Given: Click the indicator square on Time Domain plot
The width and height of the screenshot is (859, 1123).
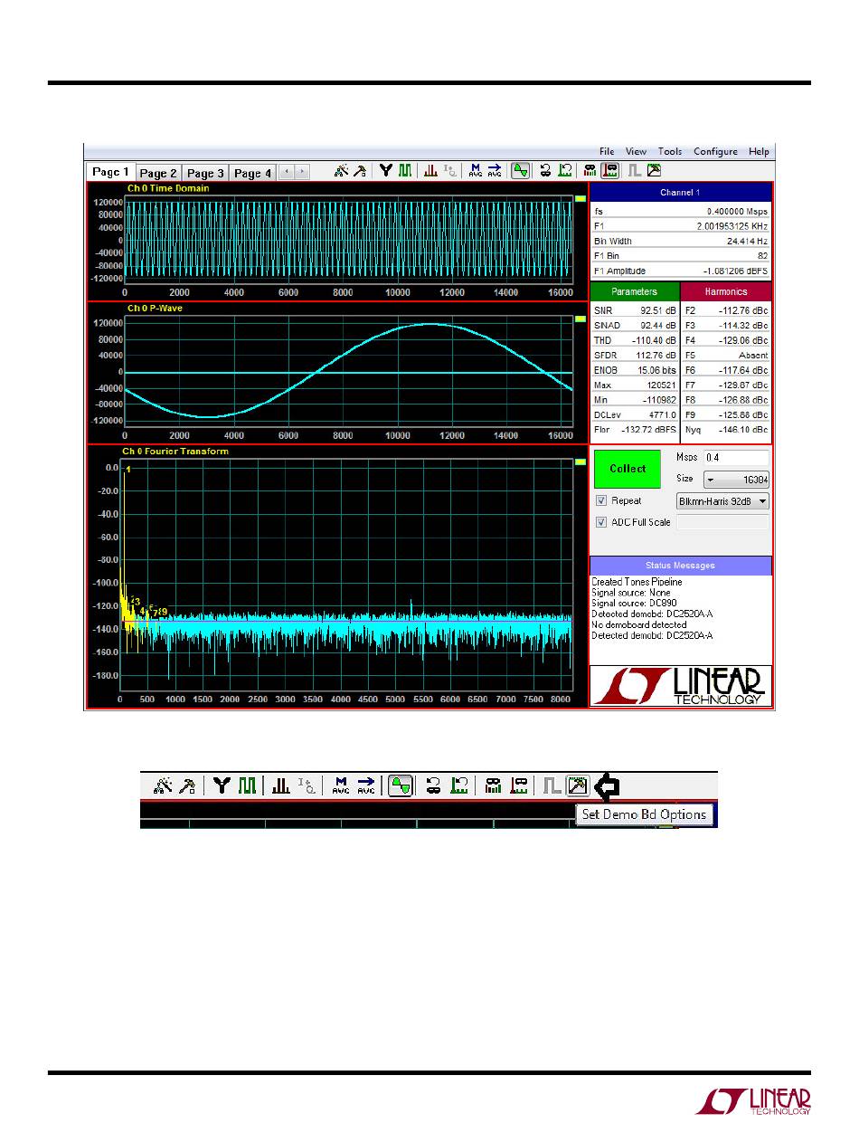Looking at the screenshot, I should pos(581,199).
